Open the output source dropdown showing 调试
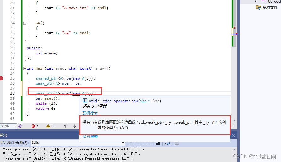The image size is (281, 162). point(78,143)
